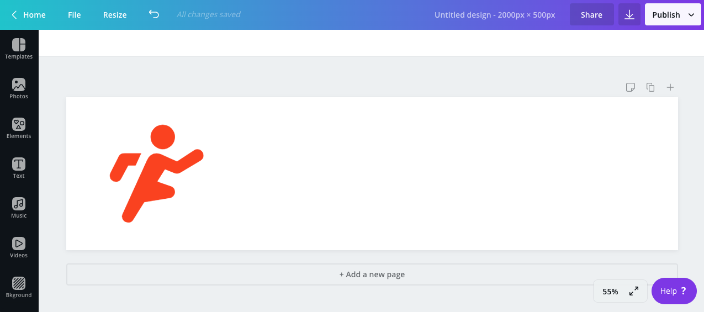This screenshot has height=312, width=704.
Task: Open the Music panel
Action: point(19,208)
